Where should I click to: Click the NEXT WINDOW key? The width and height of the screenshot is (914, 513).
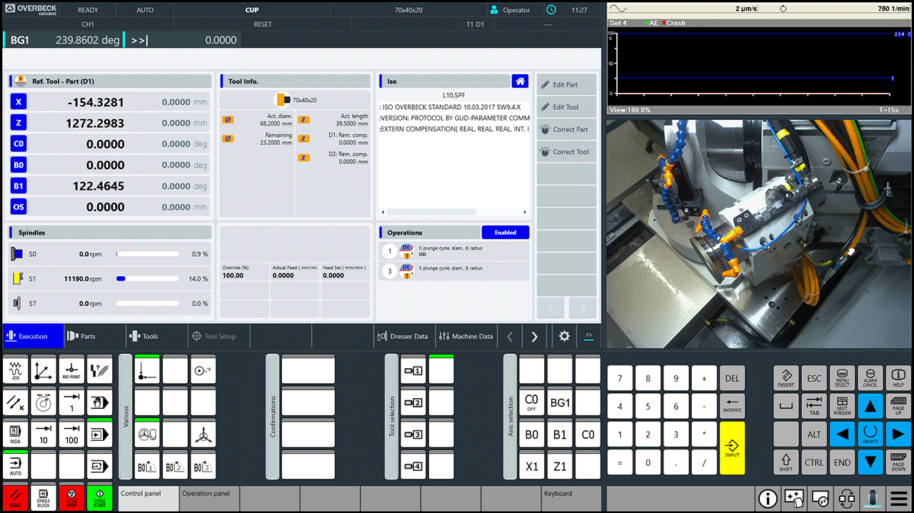842,407
